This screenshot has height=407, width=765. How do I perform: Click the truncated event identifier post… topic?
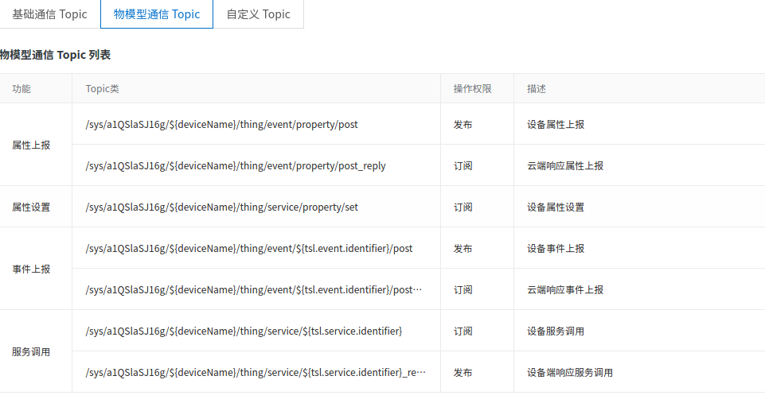pos(254,290)
